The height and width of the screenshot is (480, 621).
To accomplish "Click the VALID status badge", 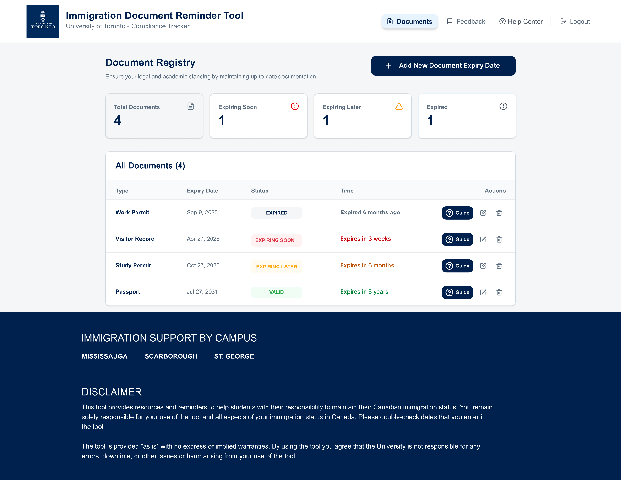I will (277, 292).
